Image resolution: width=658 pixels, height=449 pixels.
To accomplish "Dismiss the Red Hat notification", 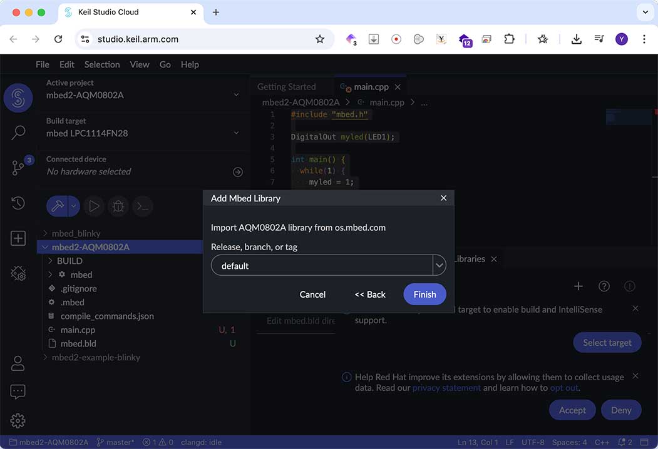I will coord(635,376).
